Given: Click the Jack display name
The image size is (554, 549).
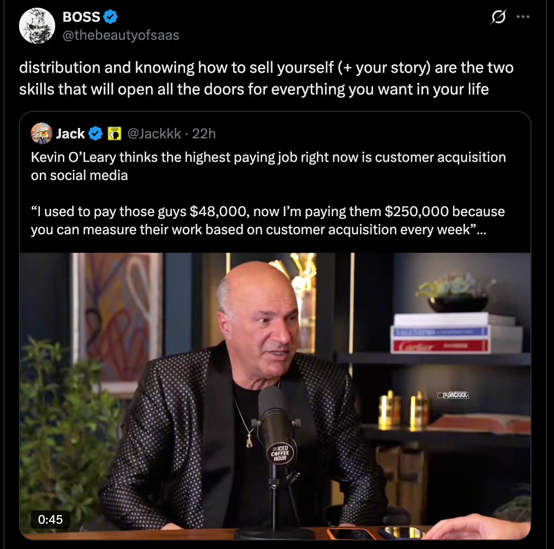Looking at the screenshot, I should coord(71,133).
